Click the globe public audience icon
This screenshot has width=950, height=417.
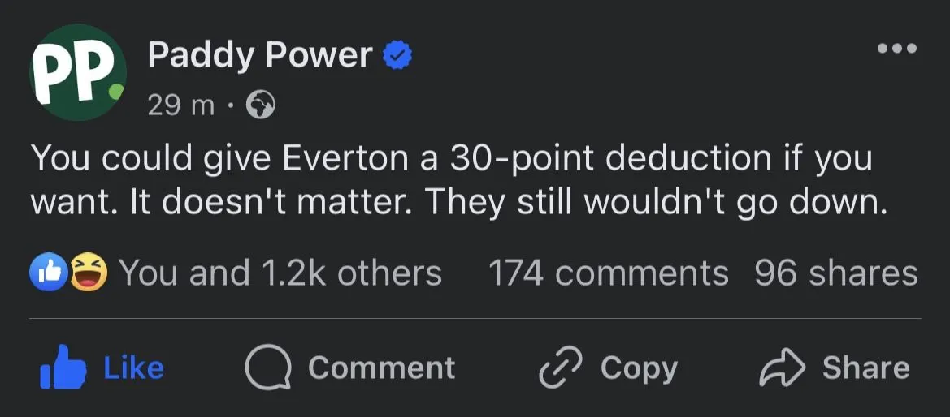point(260,106)
